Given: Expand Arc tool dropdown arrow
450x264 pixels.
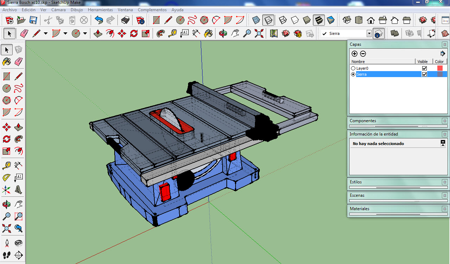Looking at the screenshot, I should pos(65,34).
